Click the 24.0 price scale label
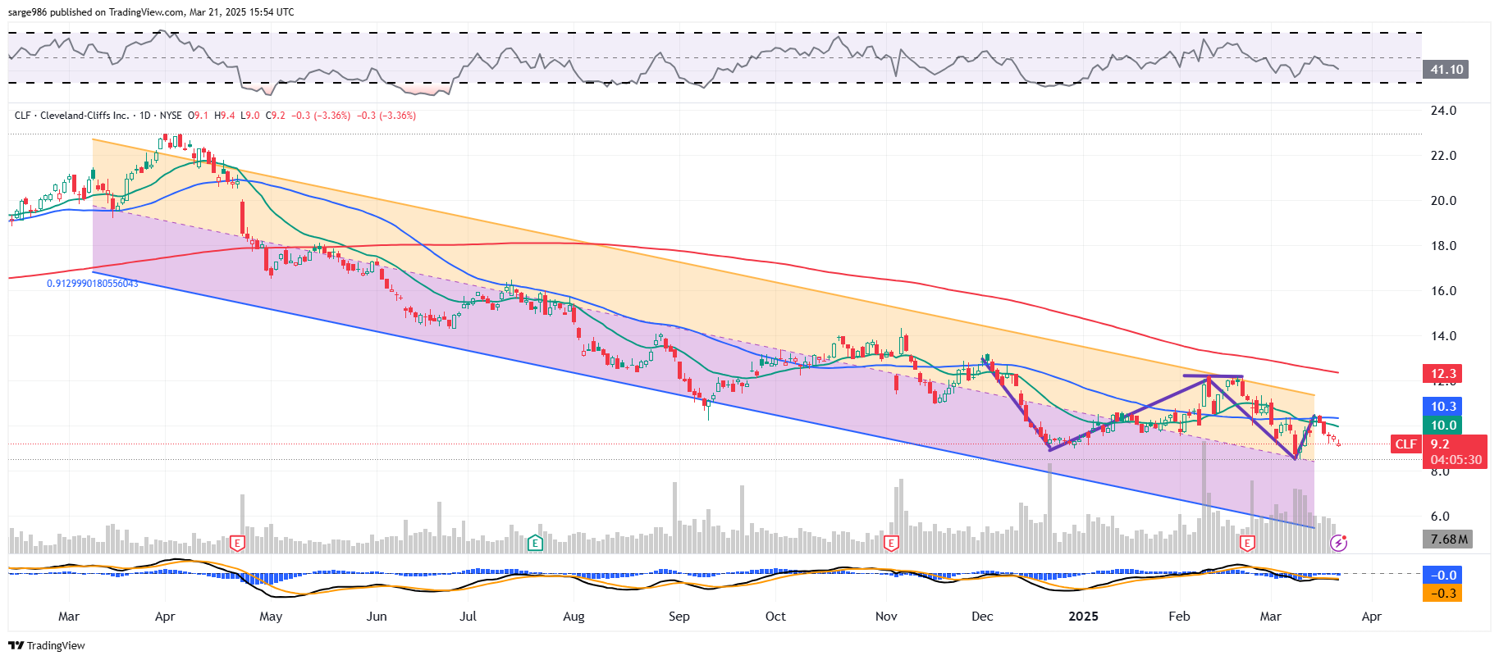Screen dimensions: 1499x660 [1443, 111]
